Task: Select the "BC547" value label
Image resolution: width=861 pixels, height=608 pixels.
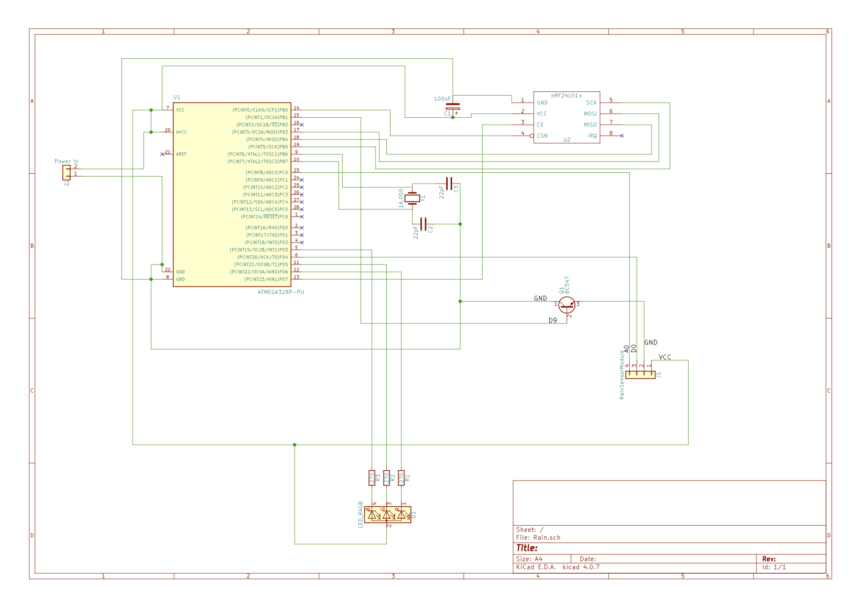Action: coord(567,285)
